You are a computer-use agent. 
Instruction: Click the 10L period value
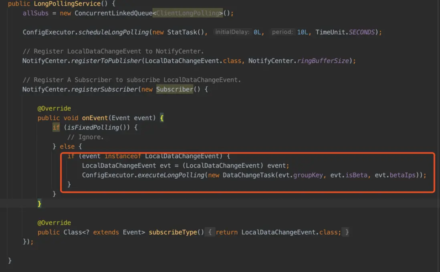303,32
